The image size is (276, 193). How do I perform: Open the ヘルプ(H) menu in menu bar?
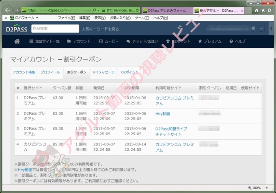click(161, 18)
